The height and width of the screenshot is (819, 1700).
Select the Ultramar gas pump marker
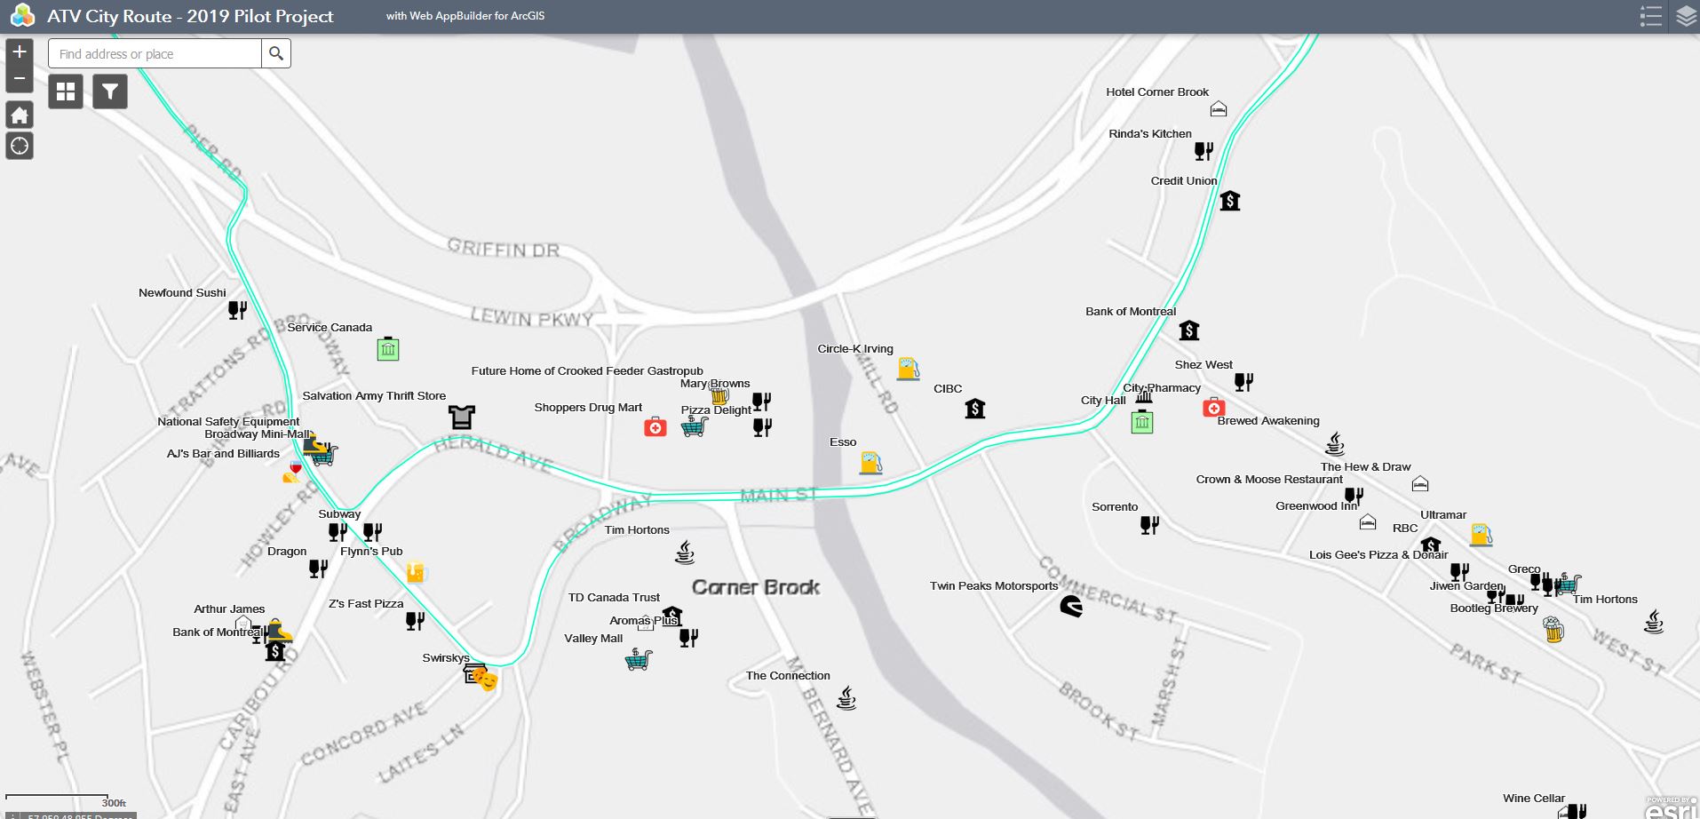coord(1481,534)
